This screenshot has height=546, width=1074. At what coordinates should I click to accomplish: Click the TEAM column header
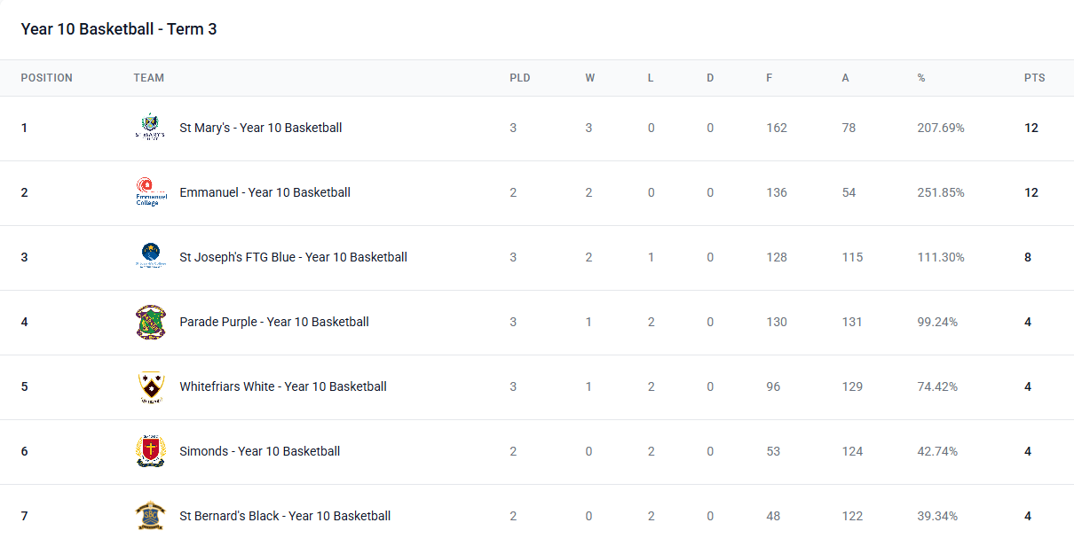[149, 78]
